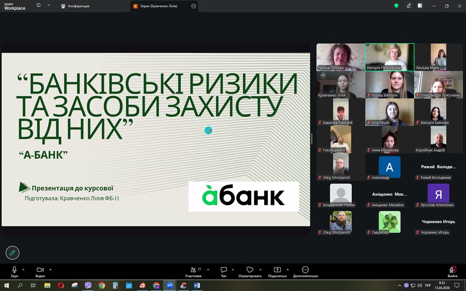This screenshot has height=291, width=466.
Task: Toggle the annotation pencil circle button
Action: [x=12, y=253]
